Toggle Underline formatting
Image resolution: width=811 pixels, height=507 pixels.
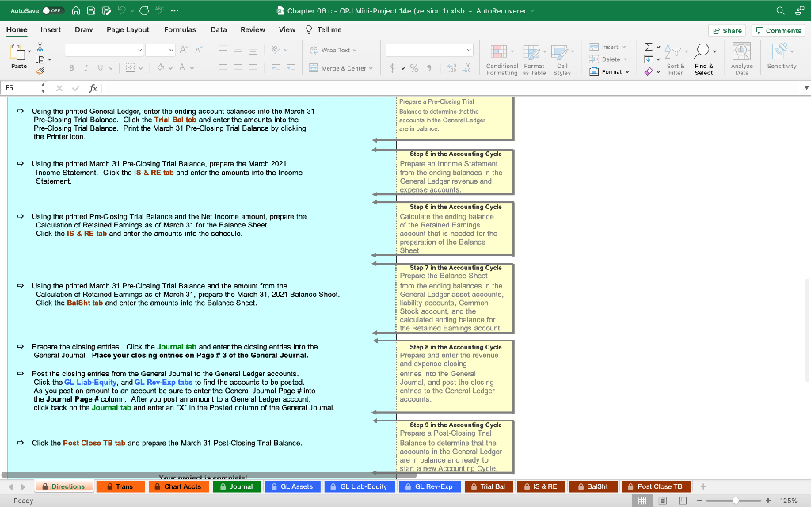(101, 68)
